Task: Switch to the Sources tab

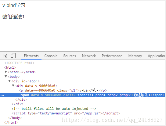Action: click(70, 56)
